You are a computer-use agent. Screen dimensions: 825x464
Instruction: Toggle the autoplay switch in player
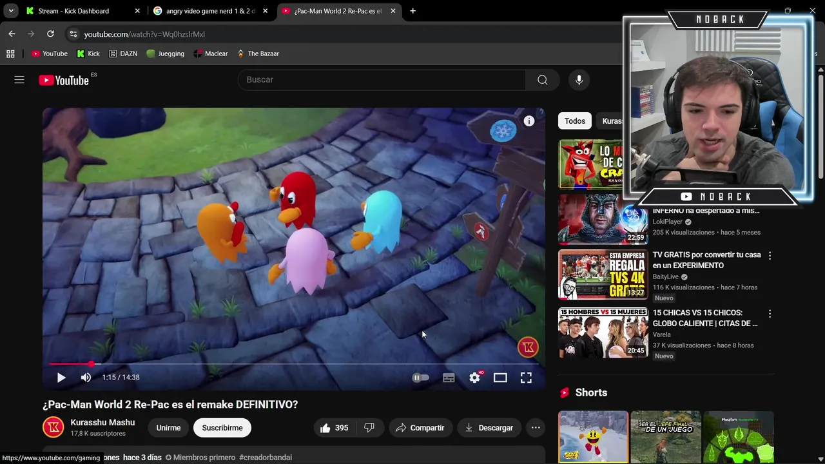[420, 378]
